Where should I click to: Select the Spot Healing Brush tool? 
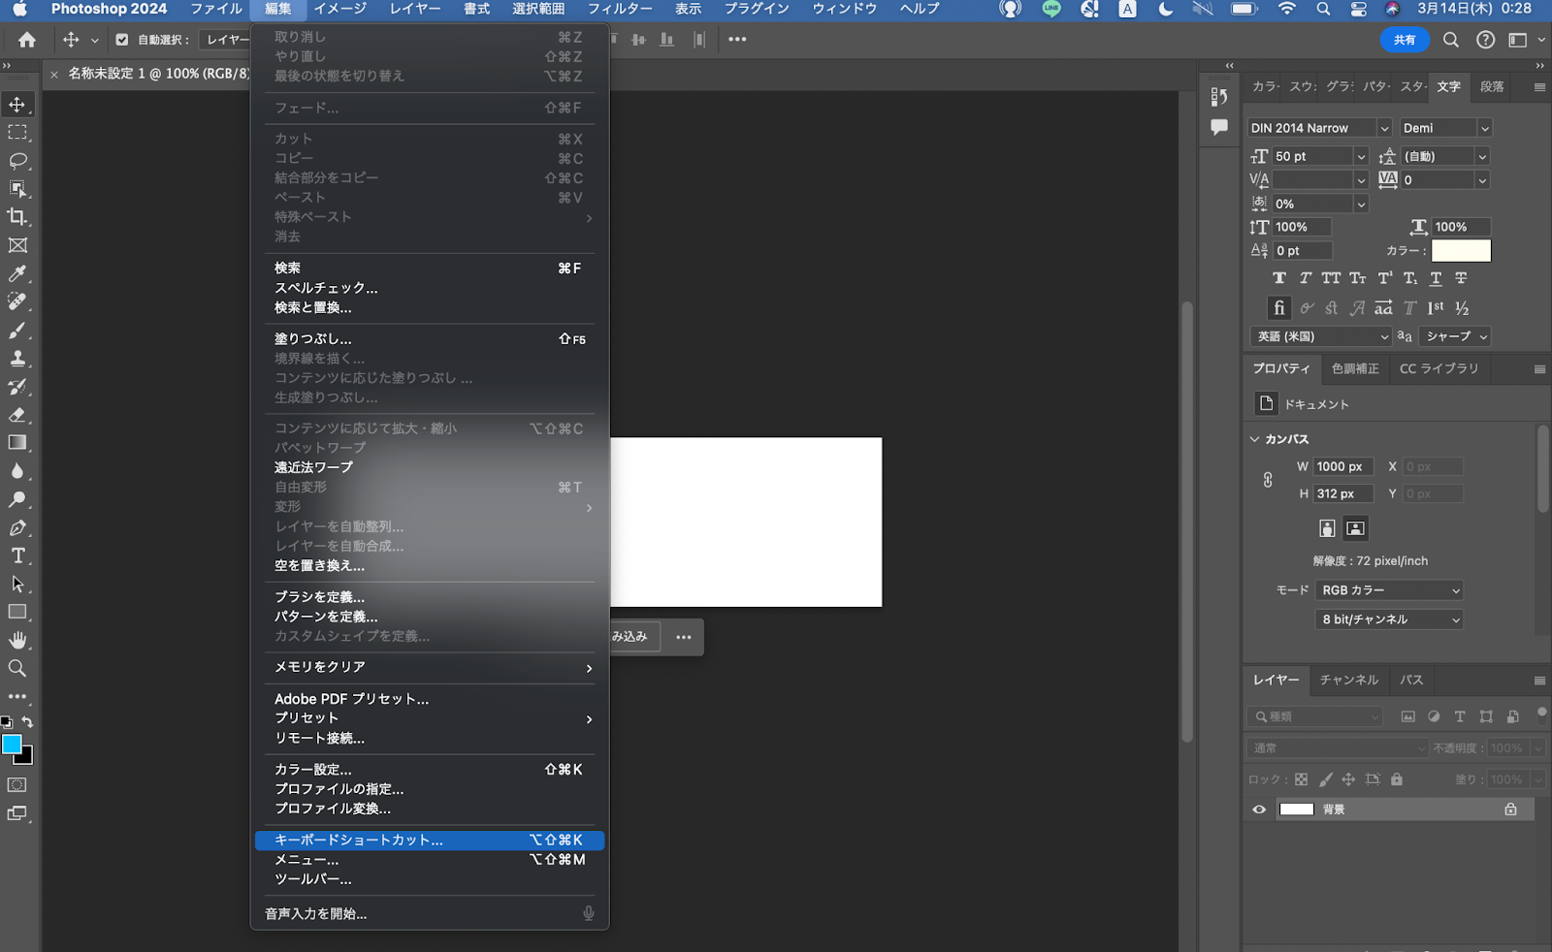coord(17,301)
